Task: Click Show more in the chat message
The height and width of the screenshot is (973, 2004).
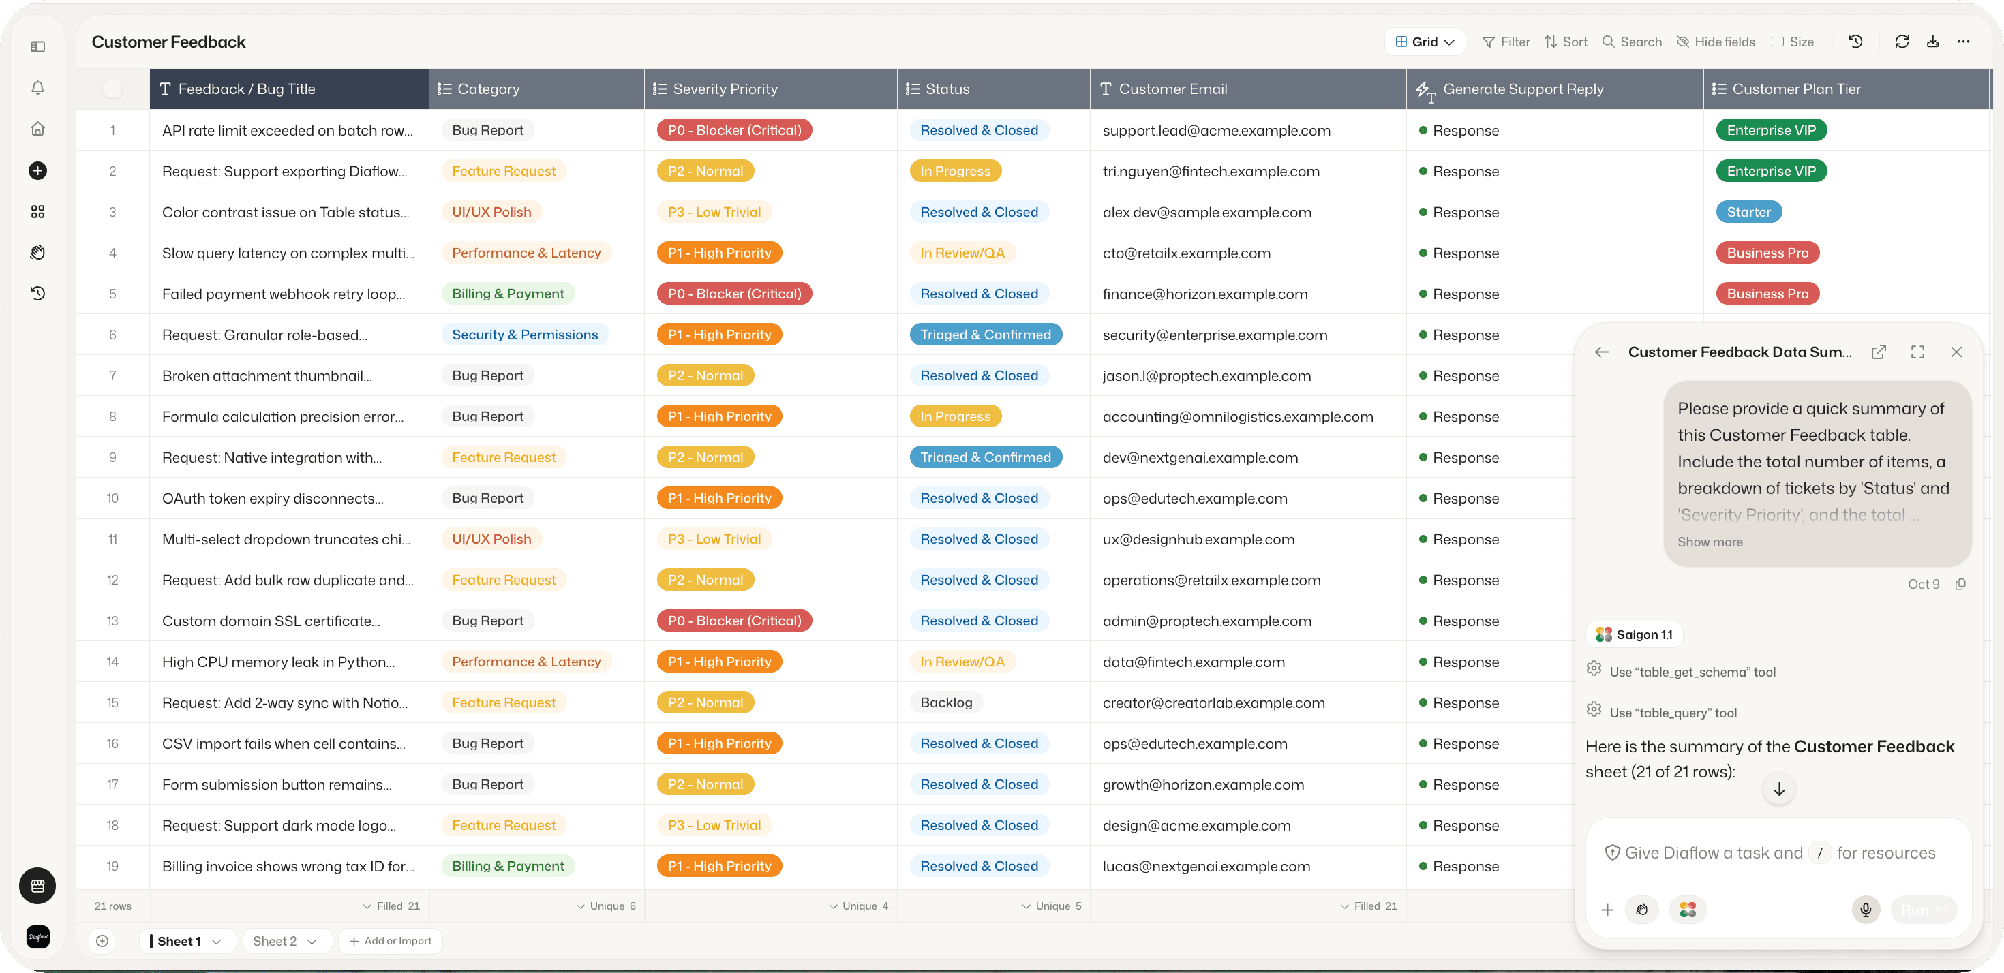Action: click(x=1709, y=542)
